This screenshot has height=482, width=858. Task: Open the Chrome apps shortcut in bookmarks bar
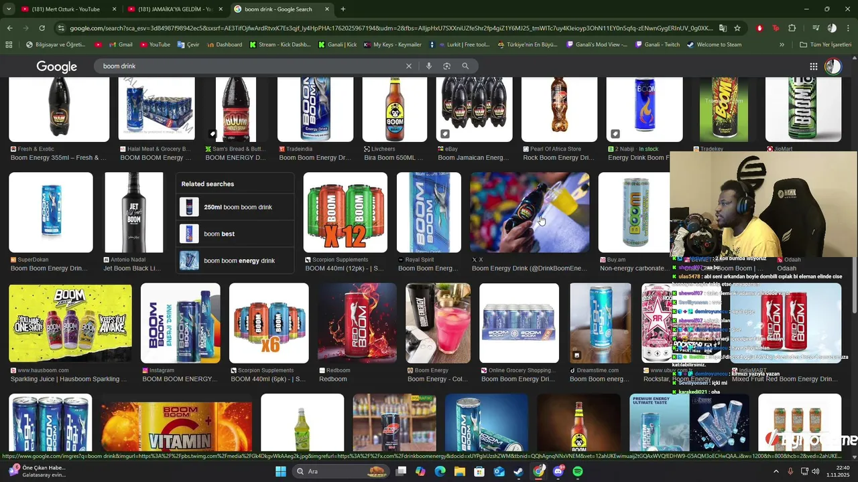point(9,45)
